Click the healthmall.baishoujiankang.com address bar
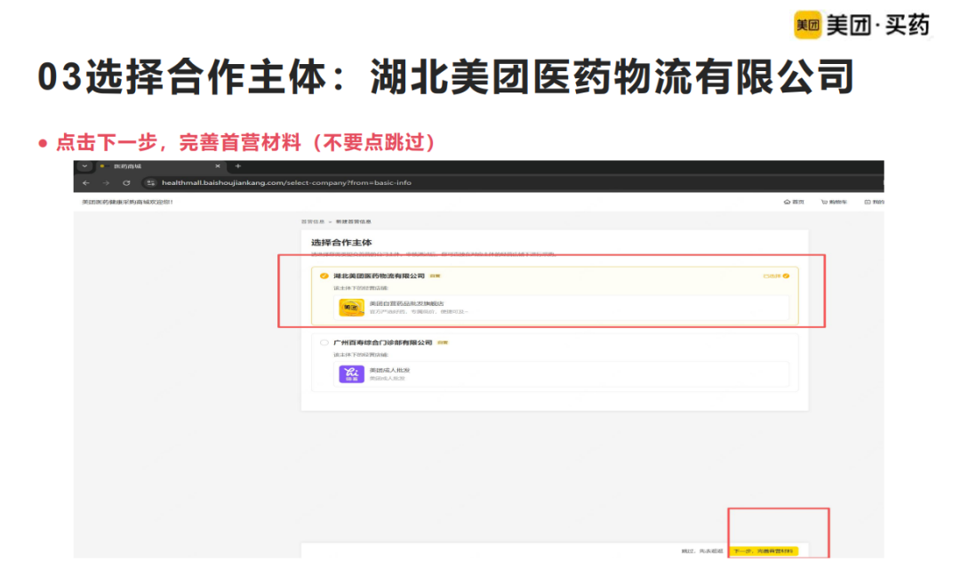This screenshot has width=960, height=562. (286, 182)
